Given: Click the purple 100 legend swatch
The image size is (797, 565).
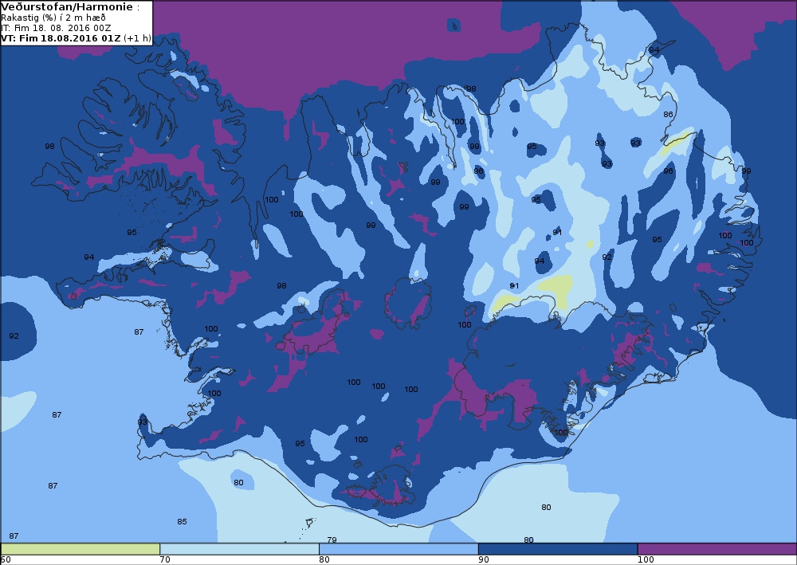Looking at the screenshot, I should tap(717, 549).
